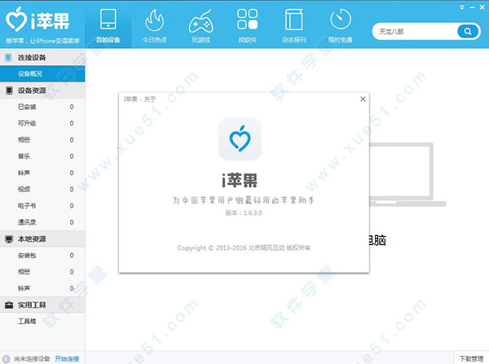Click the 已安装 count value 0
The width and height of the screenshot is (489, 364).
point(72,107)
